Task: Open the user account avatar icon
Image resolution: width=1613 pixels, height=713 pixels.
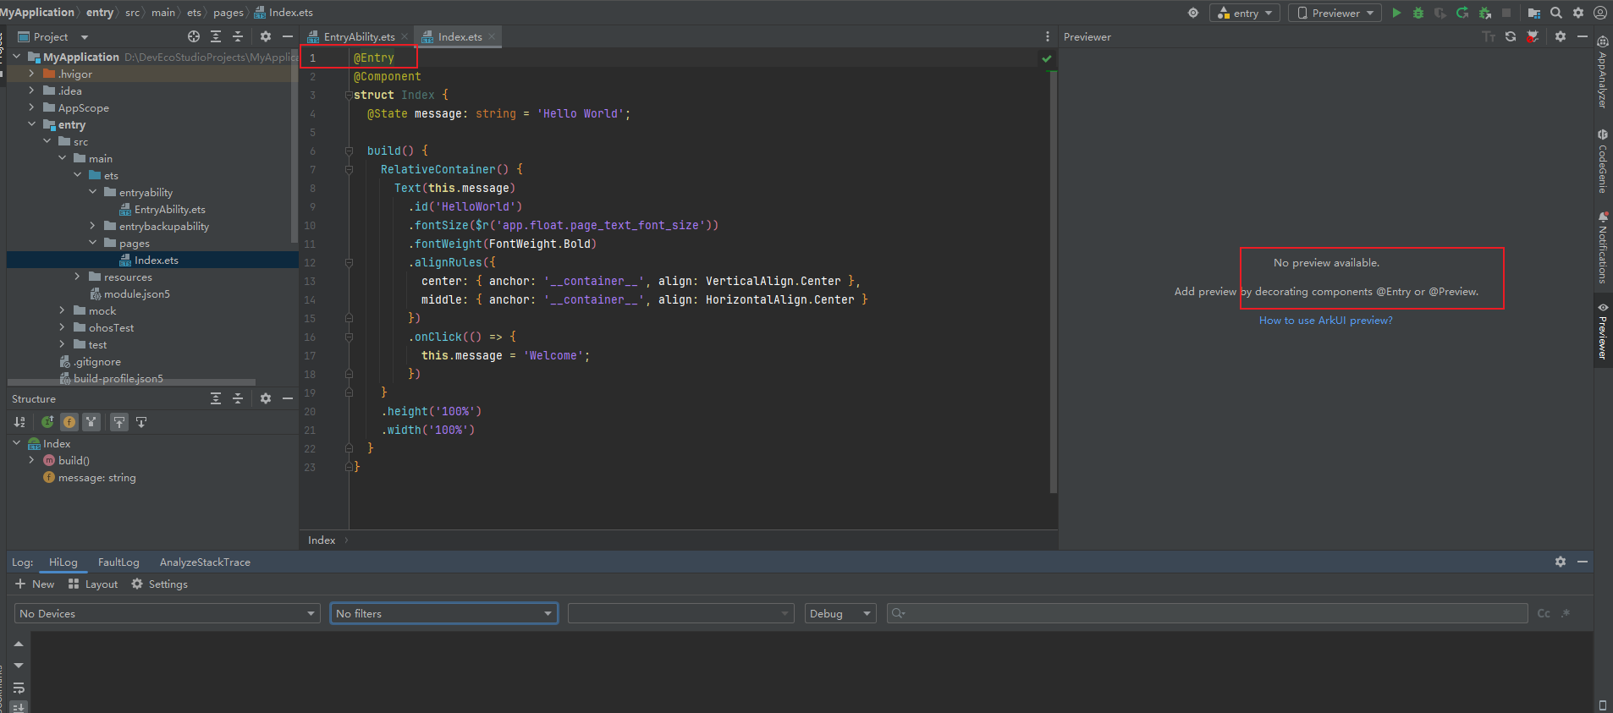Action: pyautogui.click(x=1600, y=13)
